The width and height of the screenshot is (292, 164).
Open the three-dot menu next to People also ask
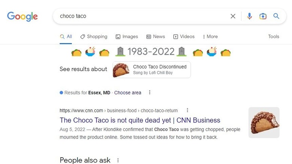[118, 160]
